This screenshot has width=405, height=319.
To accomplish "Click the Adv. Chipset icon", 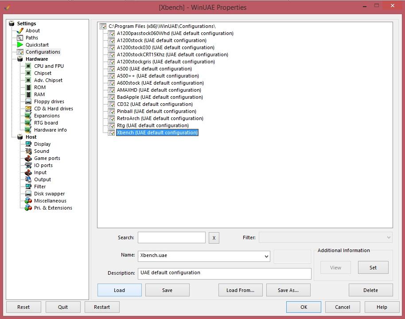I will click(x=28, y=80).
